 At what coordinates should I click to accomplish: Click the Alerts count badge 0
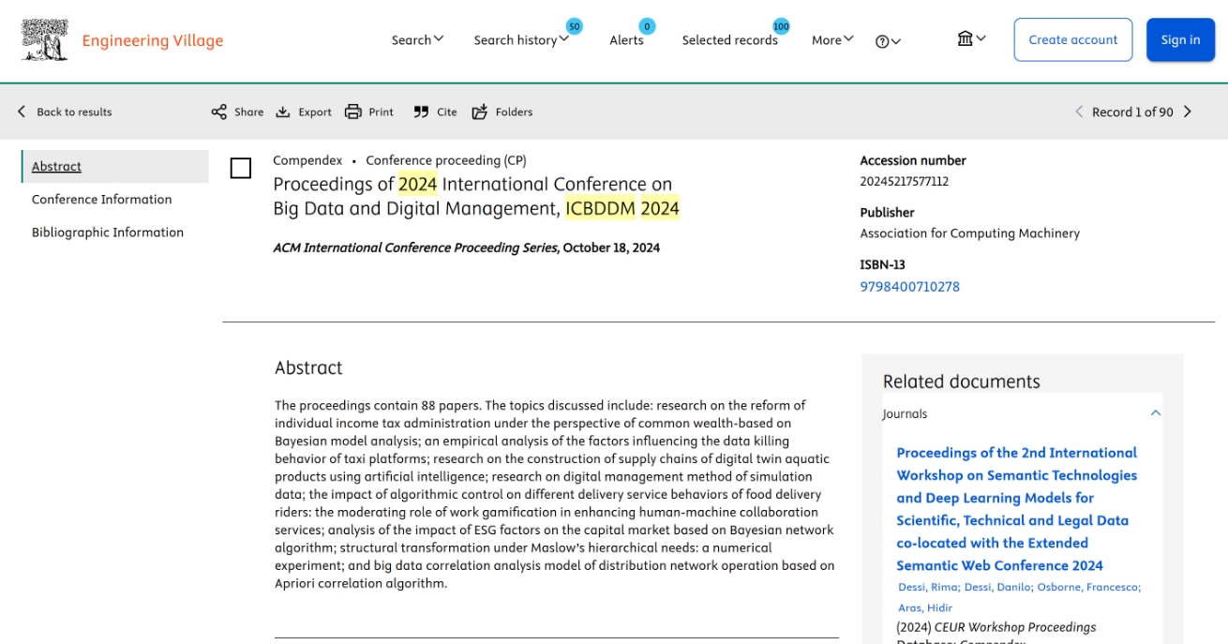click(647, 26)
